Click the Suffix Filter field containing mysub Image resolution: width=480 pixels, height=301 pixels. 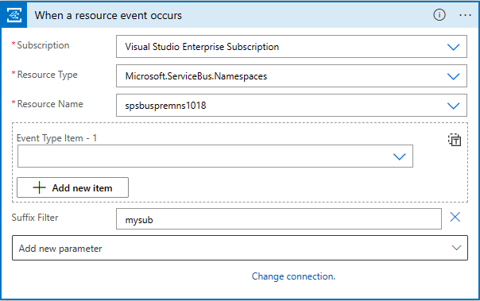(279, 219)
